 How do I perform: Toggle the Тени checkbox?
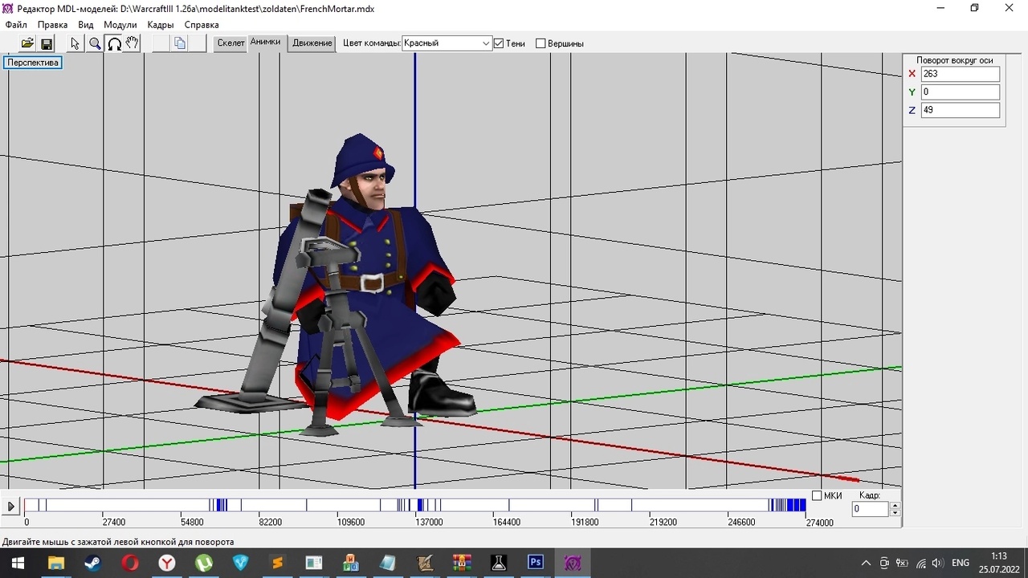pos(499,43)
